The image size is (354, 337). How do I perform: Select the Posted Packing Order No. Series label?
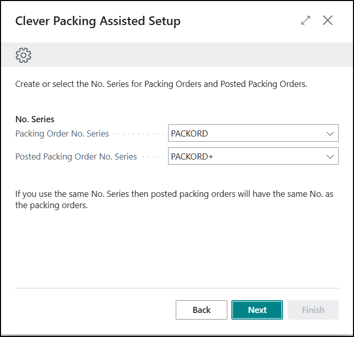pos(76,156)
